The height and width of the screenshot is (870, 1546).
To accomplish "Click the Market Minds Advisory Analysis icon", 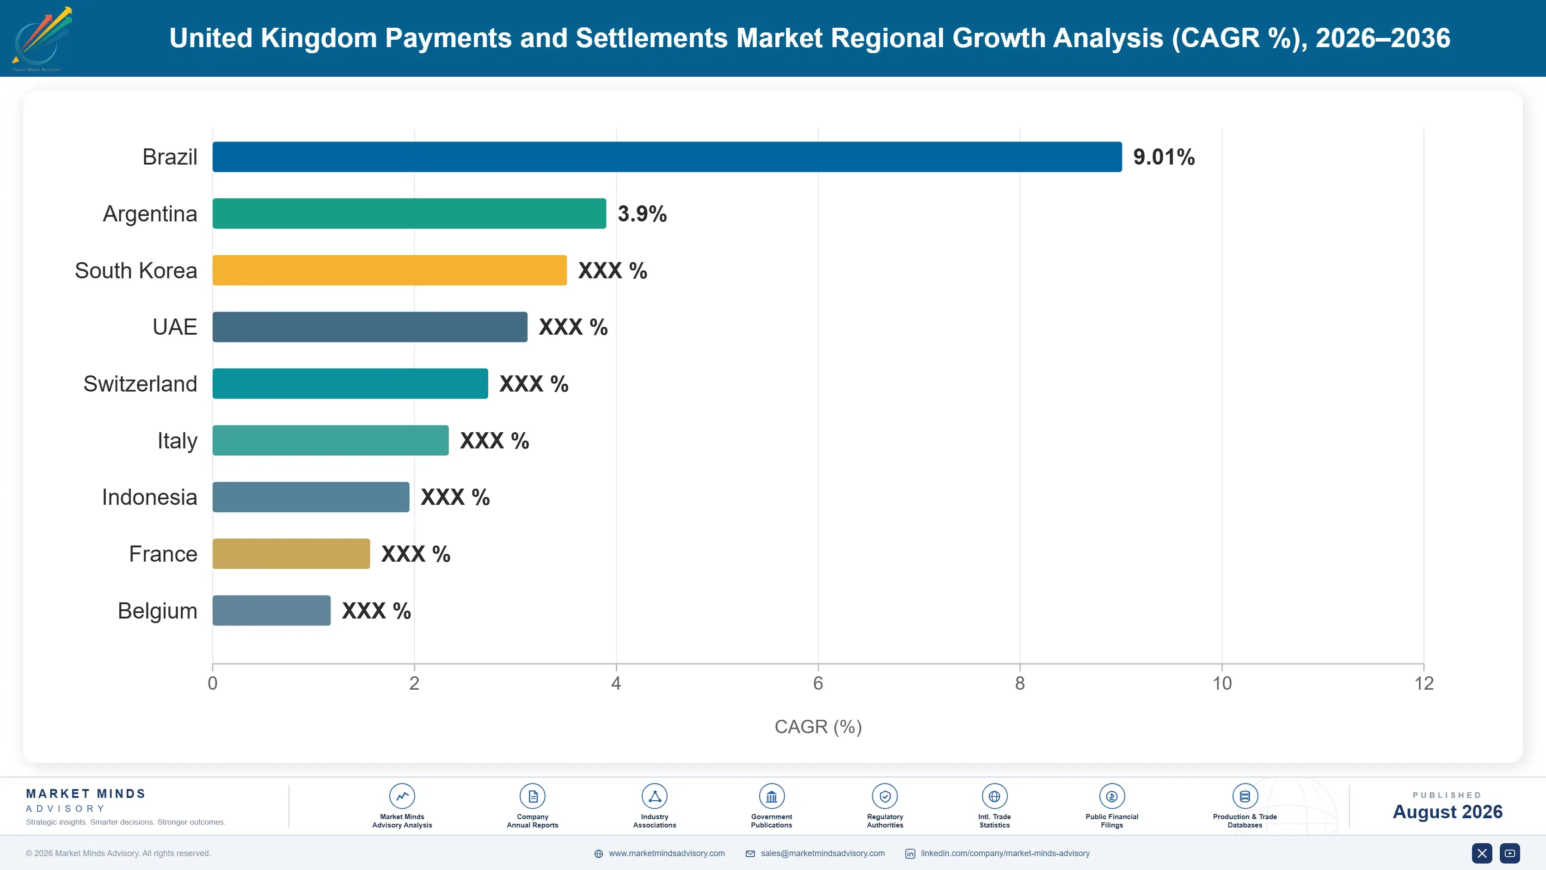I will (x=402, y=796).
